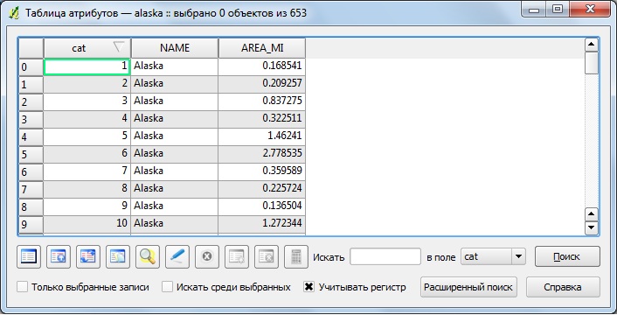617x315 pixels.
Task: Open the field calculator icon
Action: click(x=296, y=256)
